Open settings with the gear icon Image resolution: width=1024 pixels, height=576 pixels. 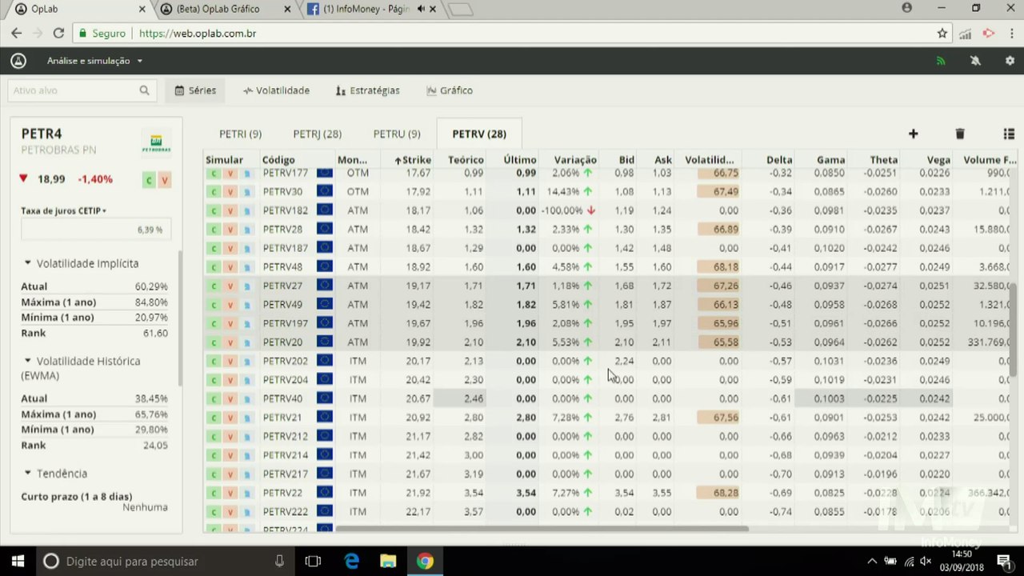(1010, 61)
